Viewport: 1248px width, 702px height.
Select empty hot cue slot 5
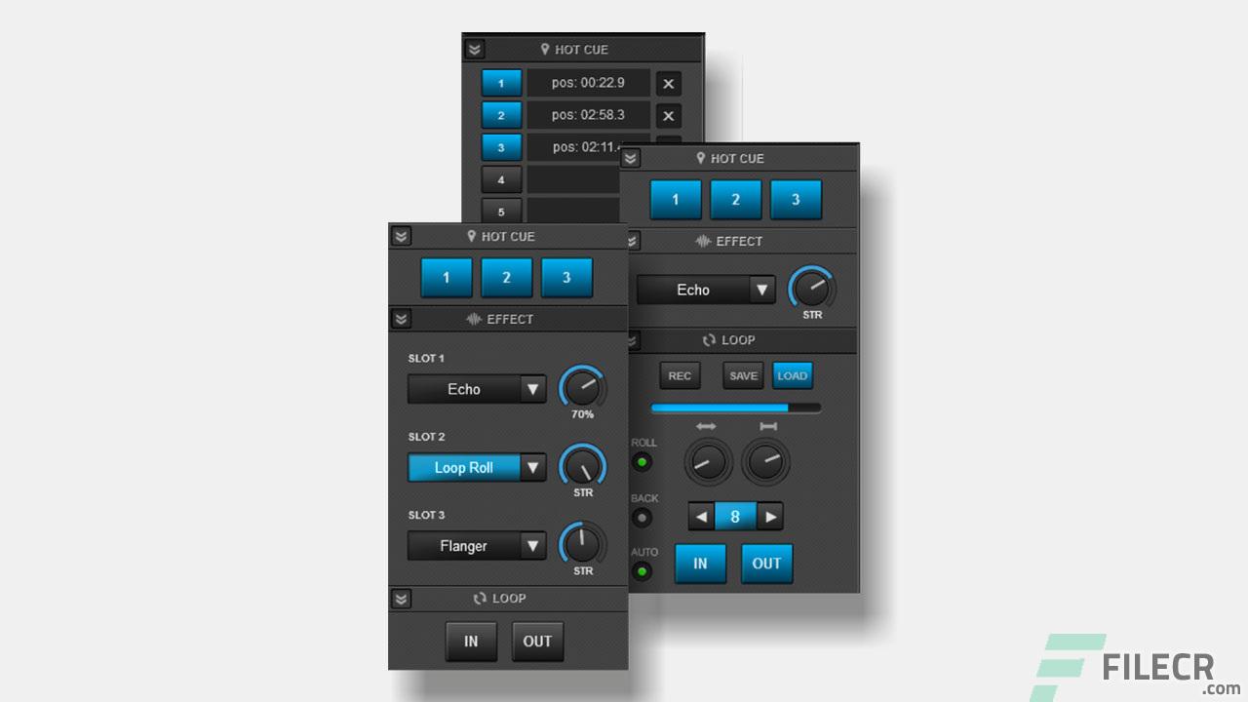click(501, 211)
